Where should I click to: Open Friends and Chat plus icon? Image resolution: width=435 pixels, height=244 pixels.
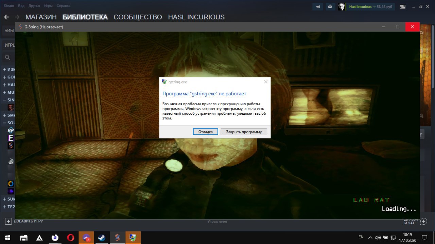click(423, 221)
